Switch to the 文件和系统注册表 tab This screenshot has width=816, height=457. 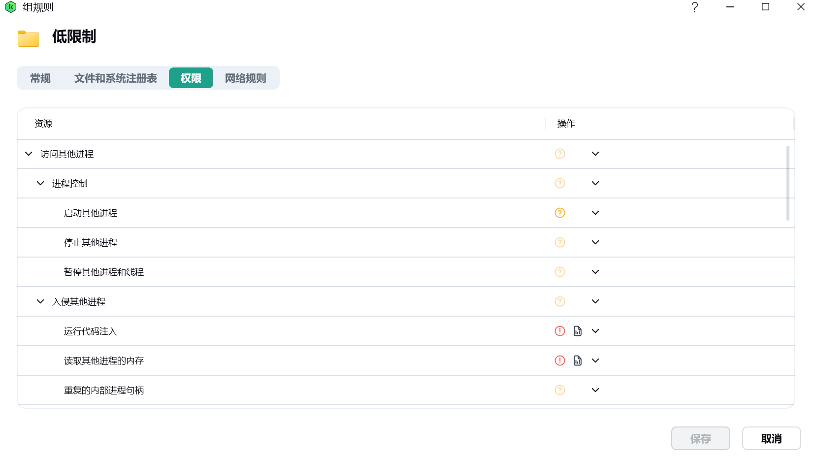point(115,78)
